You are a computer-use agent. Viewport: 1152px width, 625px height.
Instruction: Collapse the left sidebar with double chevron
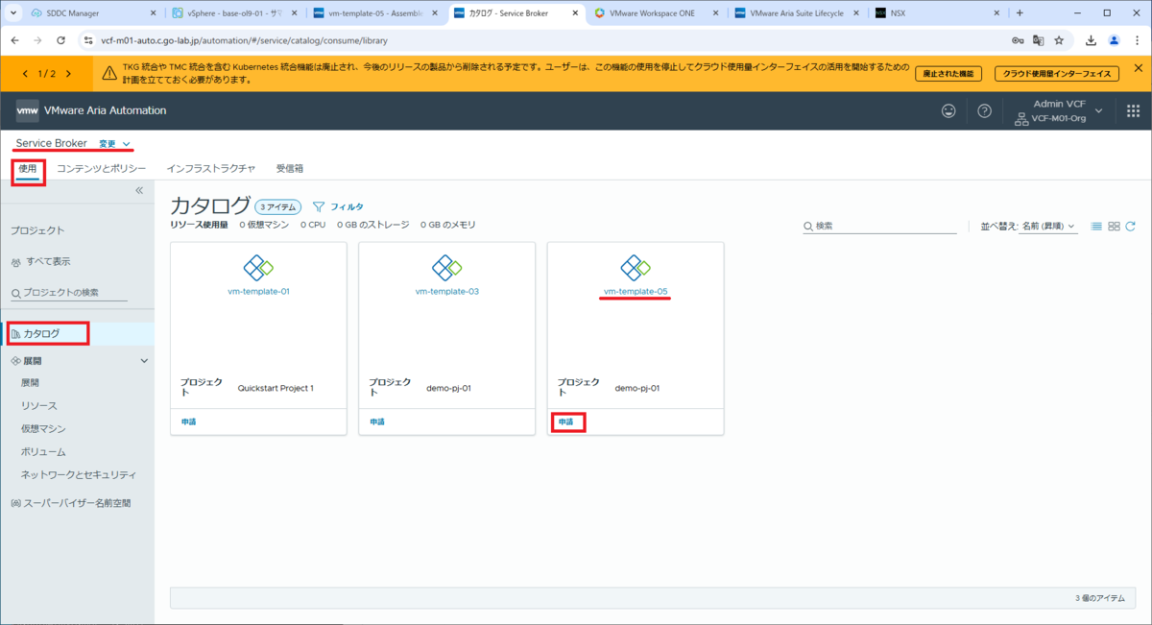pyautogui.click(x=139, y=190)
